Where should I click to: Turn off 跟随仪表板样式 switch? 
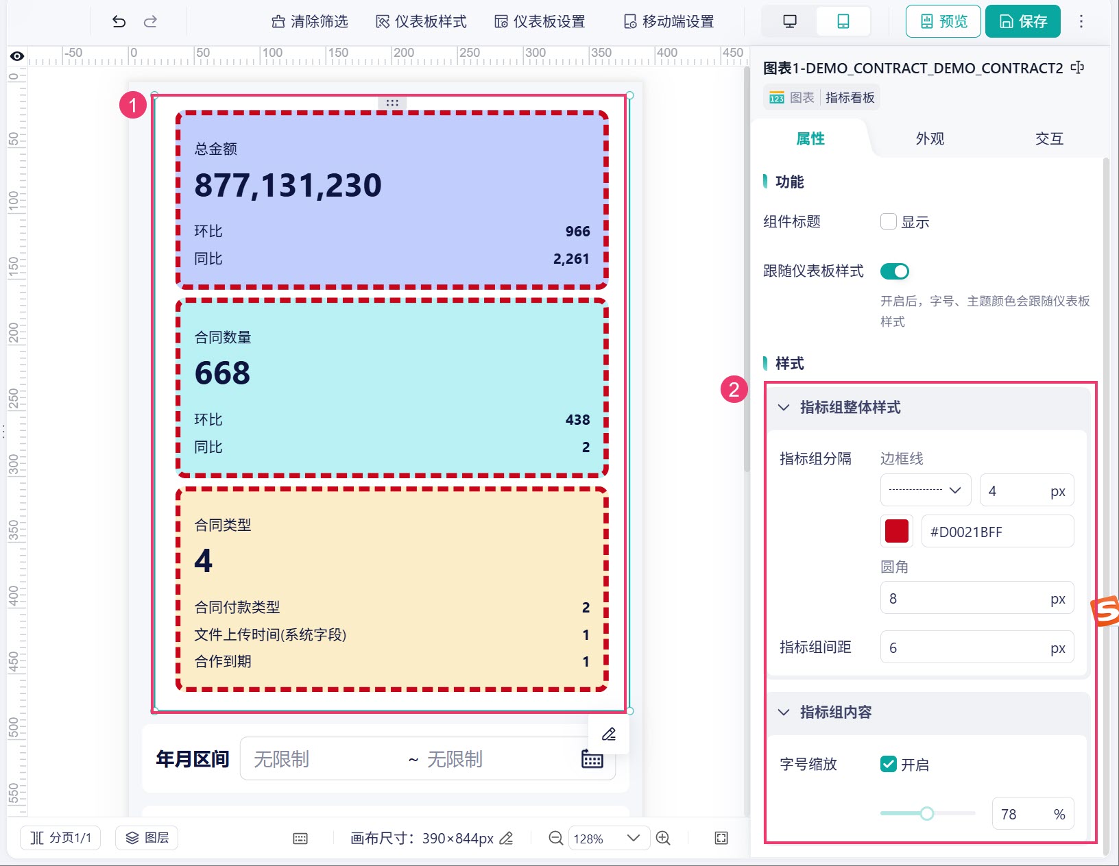[x=895, y=271]
